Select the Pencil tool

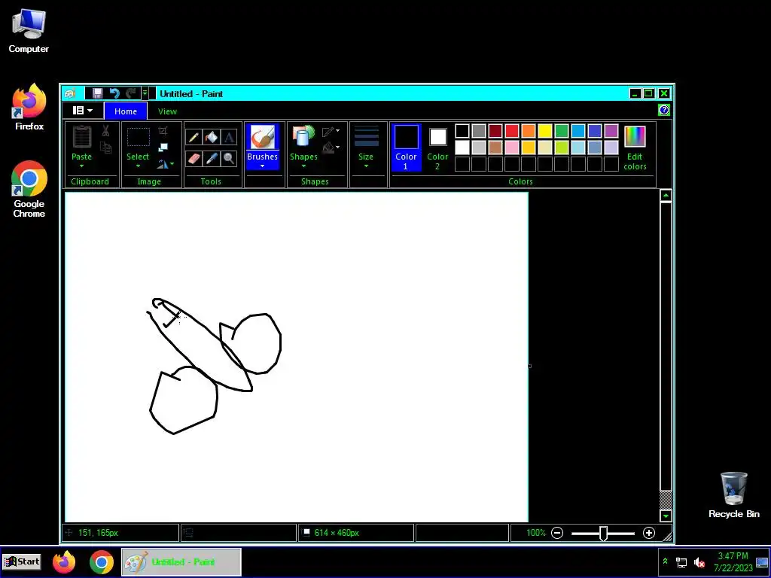(194, 137)
